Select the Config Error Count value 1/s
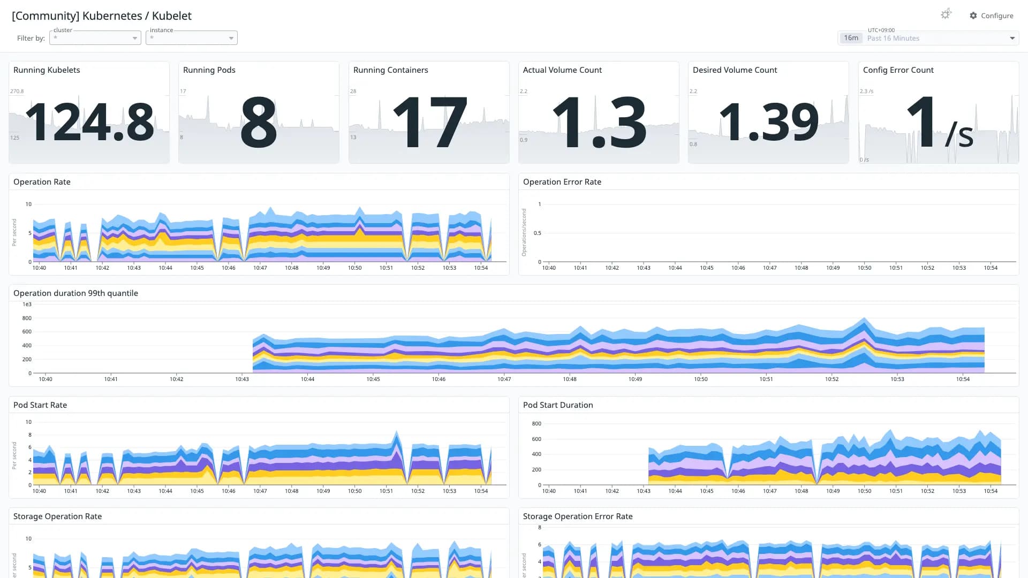The width and height of the screenshot is (1028, 578). pyautogui.click(x=940, y=123)
